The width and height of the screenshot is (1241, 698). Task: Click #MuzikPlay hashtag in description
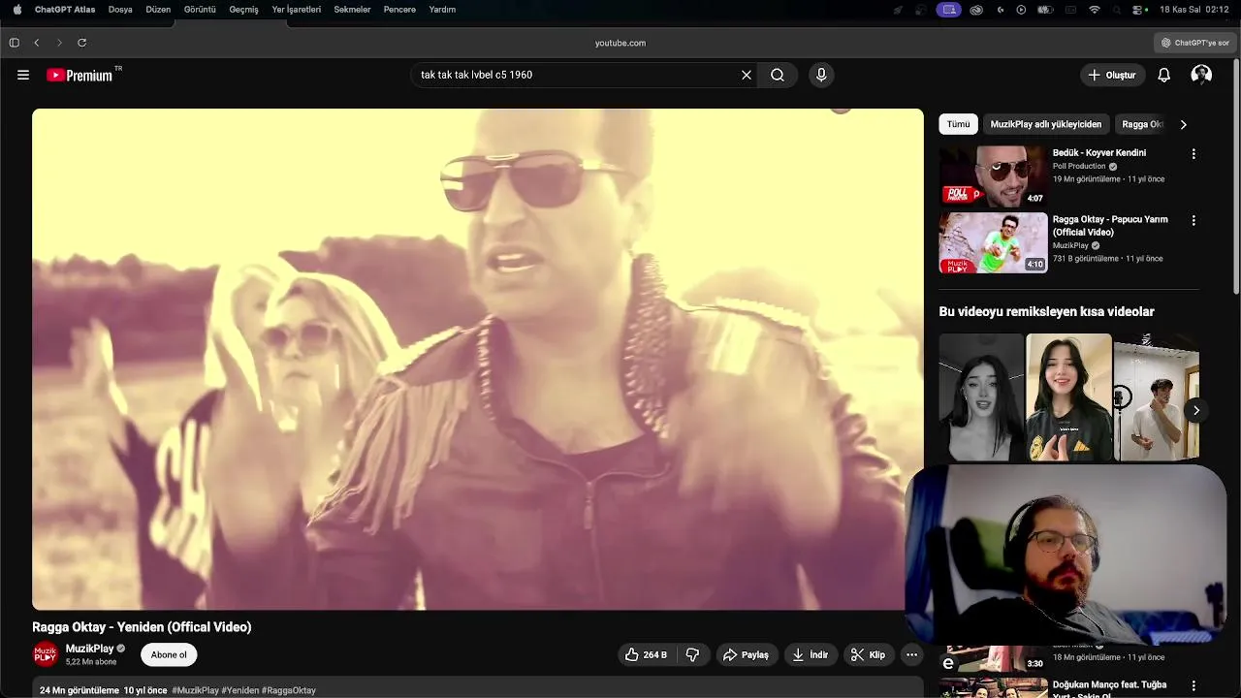[x=195, y=690]
